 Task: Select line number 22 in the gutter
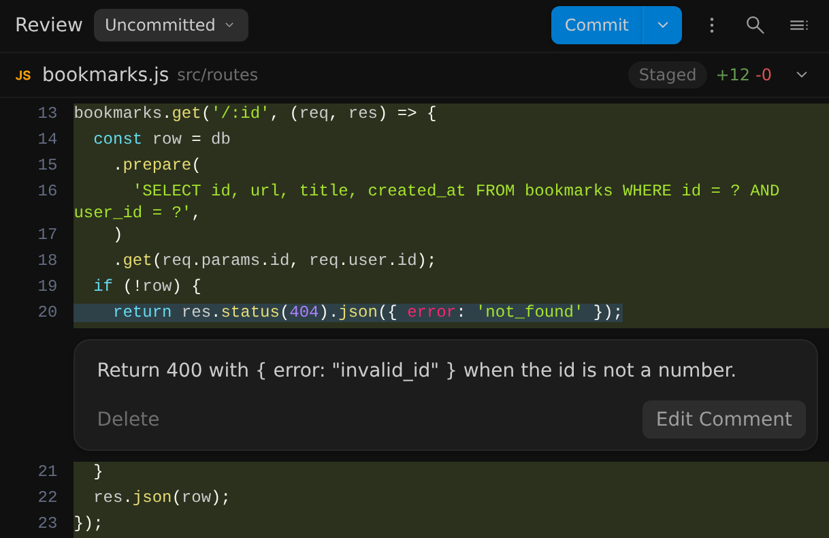[x=48, y=497]
